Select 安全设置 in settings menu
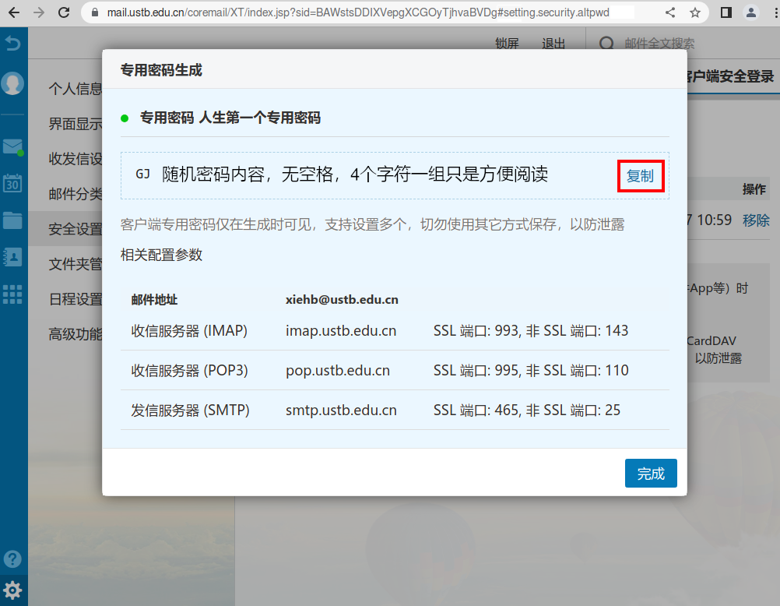Screen dimensions: 780x606 (x=76, y=229)
